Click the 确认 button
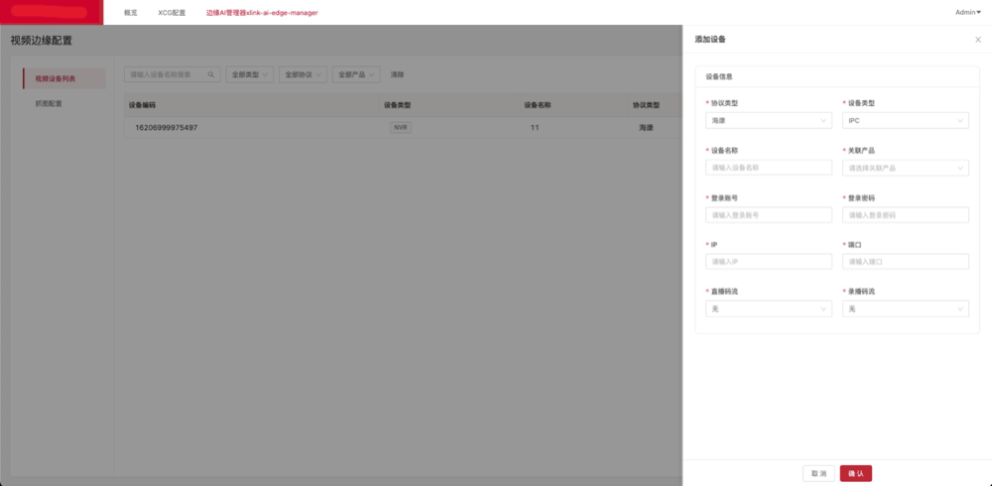The height and width of the screenshot is (486, 992). click(x=855, y=473)
